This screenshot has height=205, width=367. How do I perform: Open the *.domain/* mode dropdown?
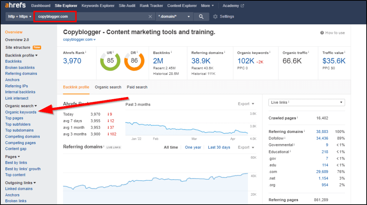(174, 16)
